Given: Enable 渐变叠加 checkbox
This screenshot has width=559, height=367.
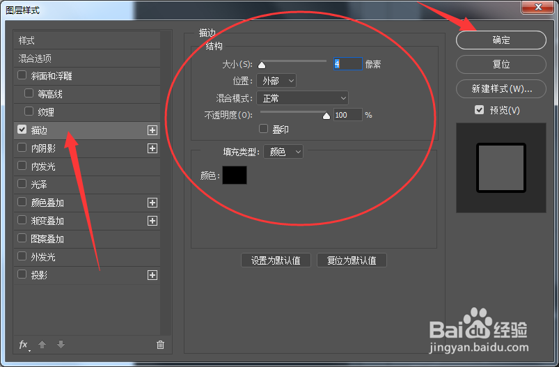Looking at the screenshot, I should (22, 220).
